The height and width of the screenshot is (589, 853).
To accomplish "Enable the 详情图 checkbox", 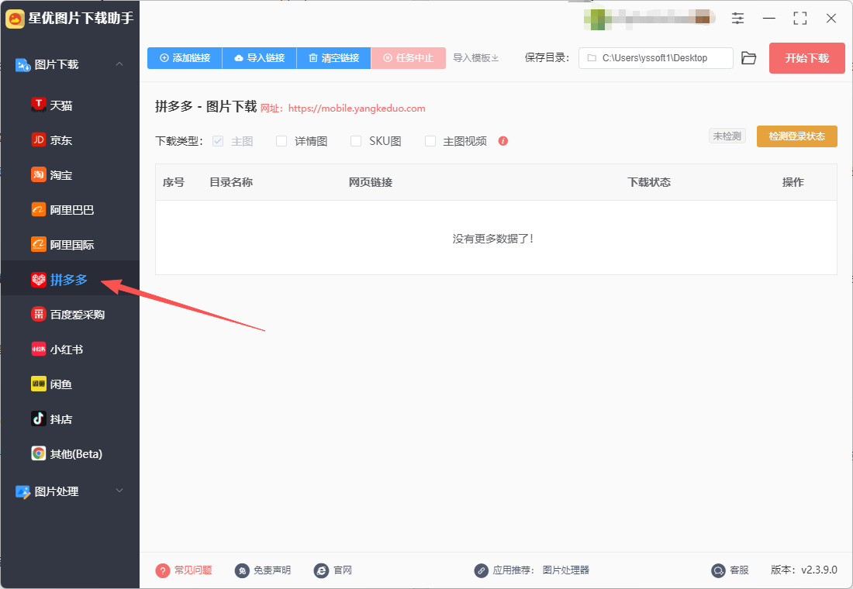I will coord(281,141).
